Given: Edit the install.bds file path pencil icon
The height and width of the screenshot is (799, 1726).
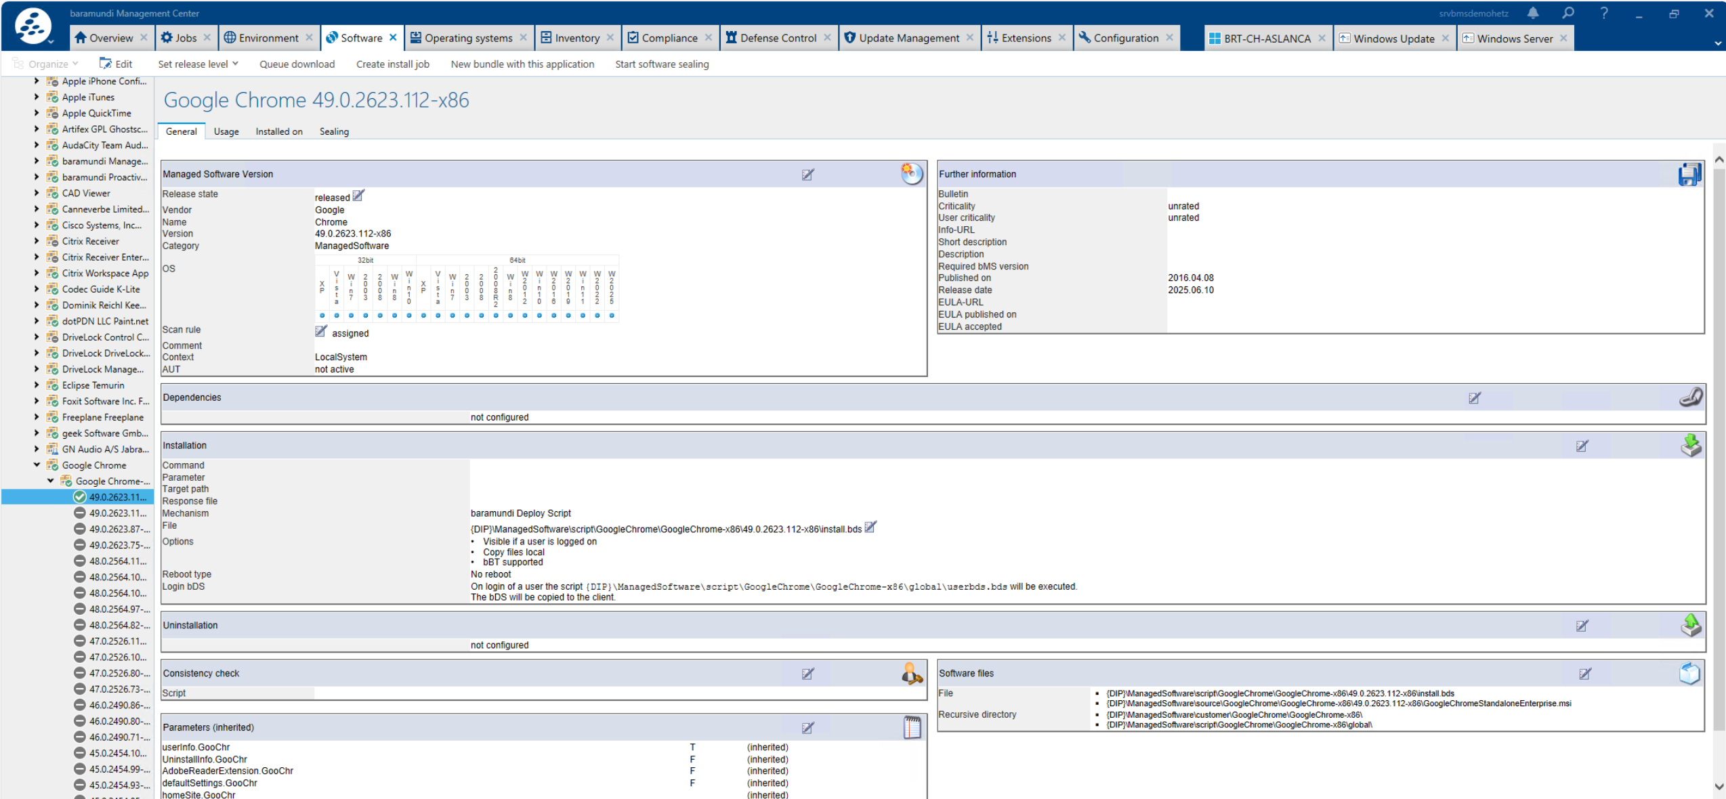Looking at the screenshot, I should point(870,527).
